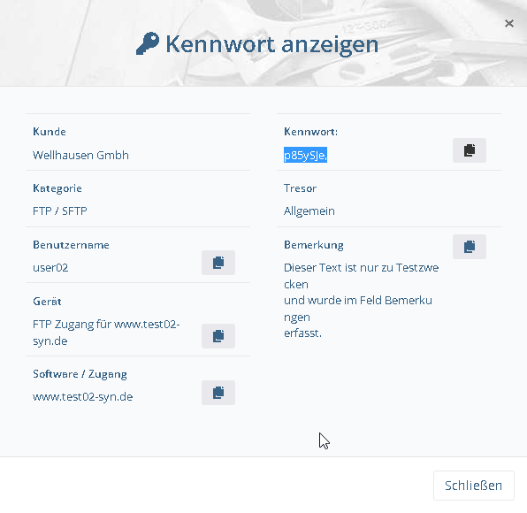Copy the Benutzername user02
Viewport: 527px width, 513px height.
click(x=218, y=263)
